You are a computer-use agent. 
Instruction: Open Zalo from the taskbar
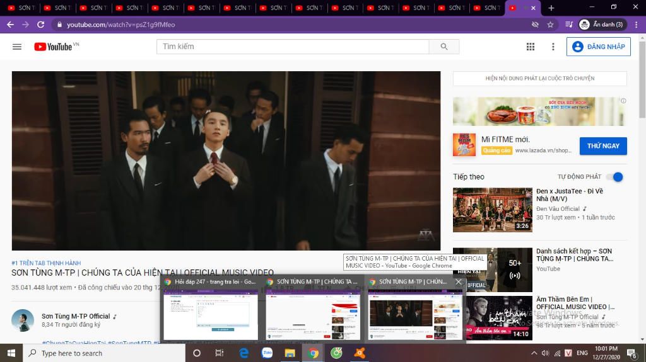click(x=267, y=353)
